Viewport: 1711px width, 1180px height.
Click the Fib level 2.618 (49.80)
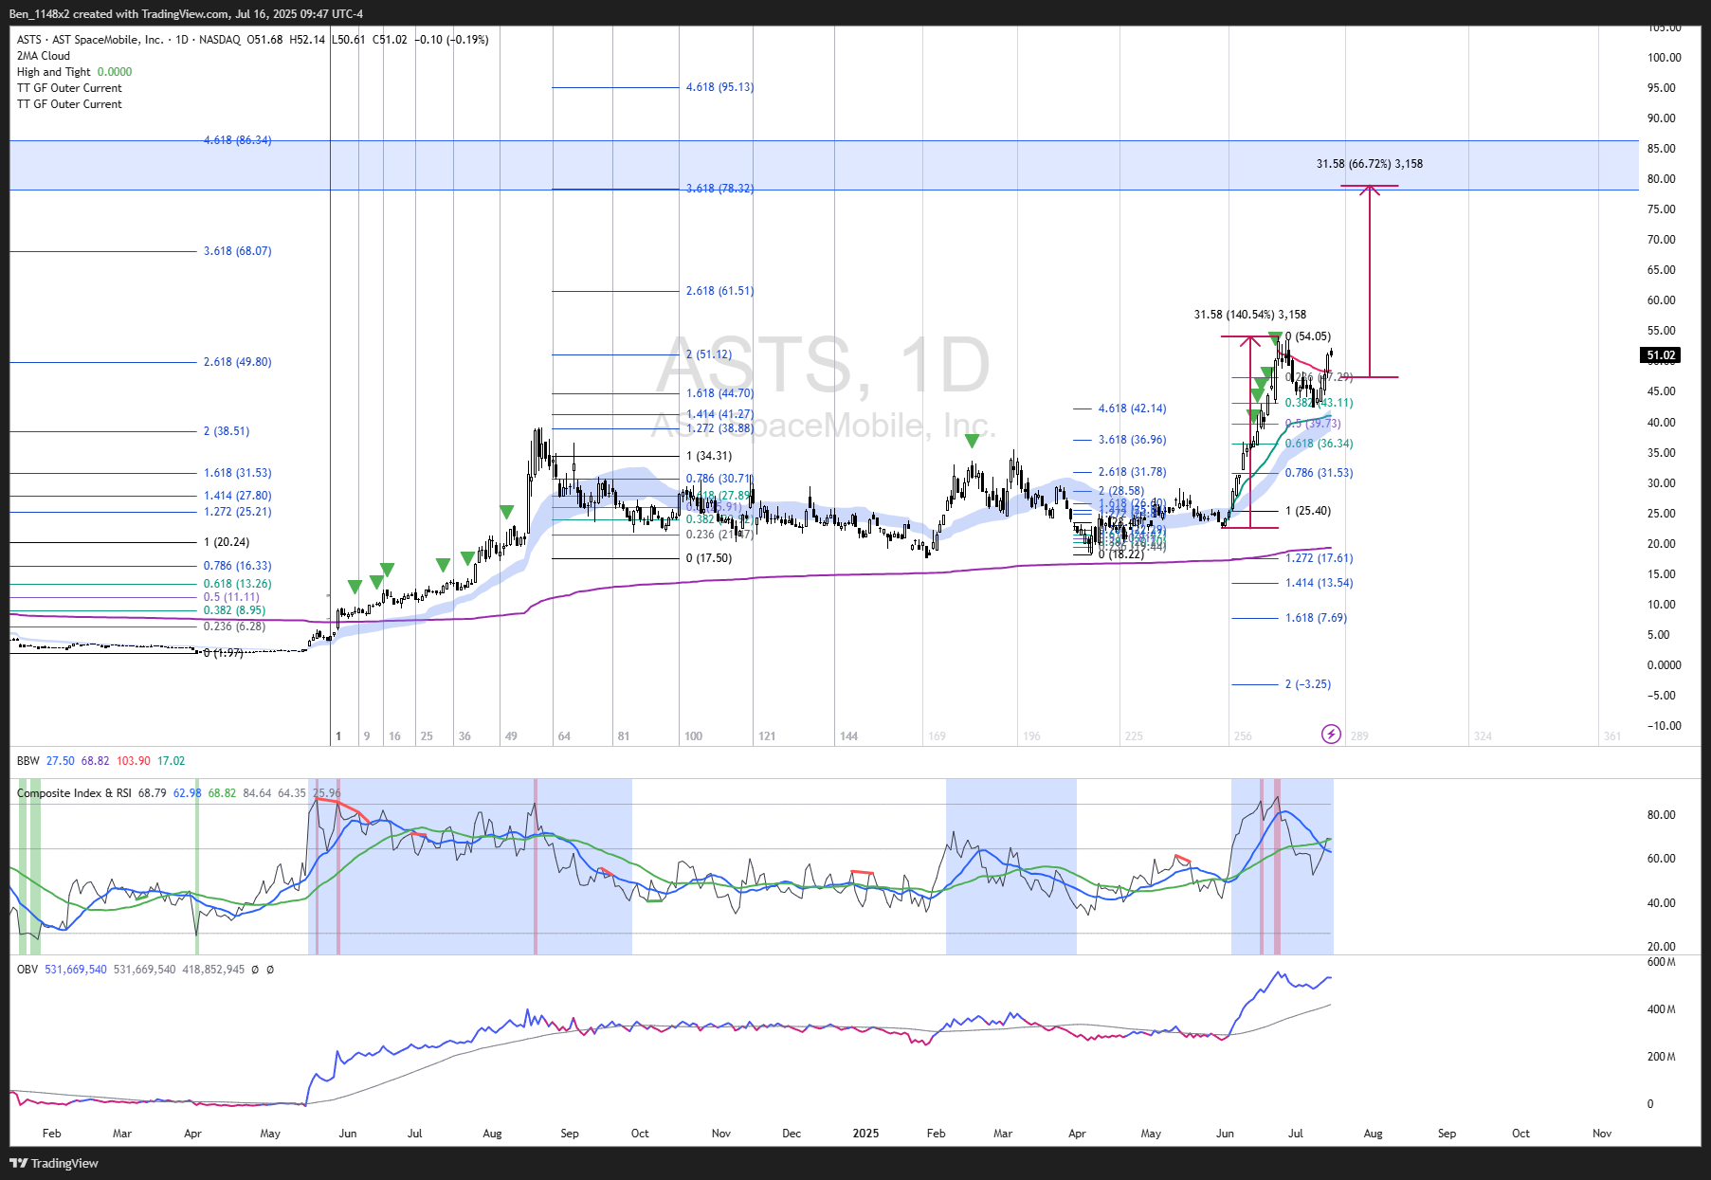coord(237,362)
